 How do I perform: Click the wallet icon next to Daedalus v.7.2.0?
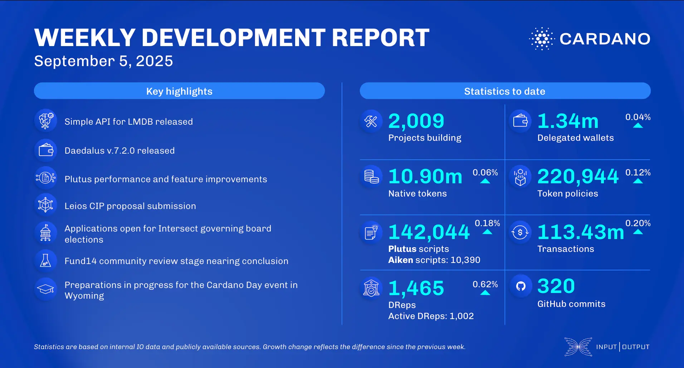click(x=46, y=150)
